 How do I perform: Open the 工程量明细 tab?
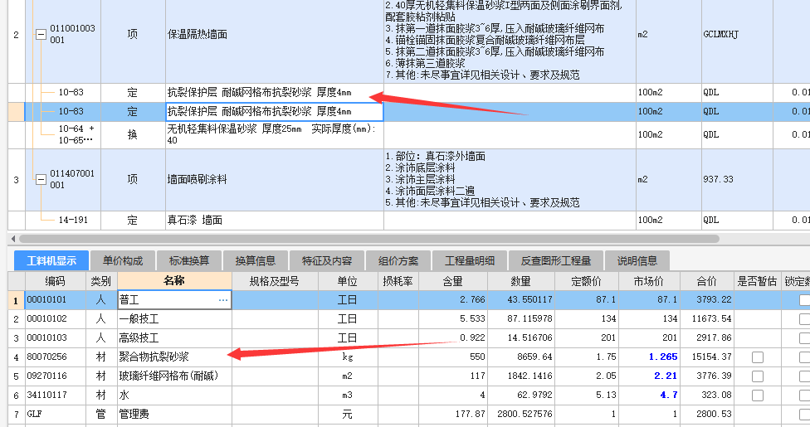click(x=469, y=260)
